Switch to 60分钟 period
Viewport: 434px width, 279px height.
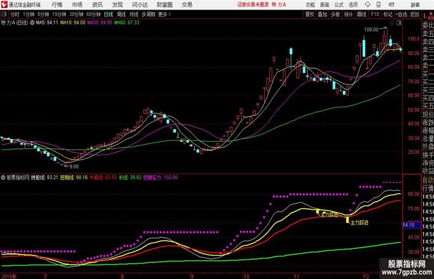coord(93,14)
